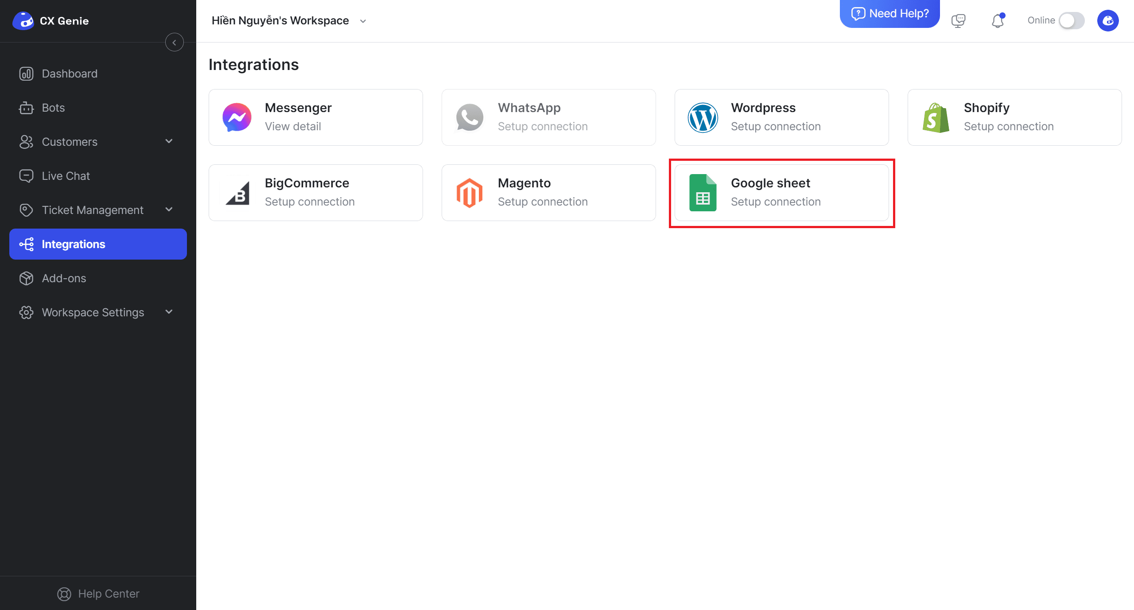The width and height of the screenshot is (1134, 610).
Task: Click the BigCommerce card title
Action: 307,183
